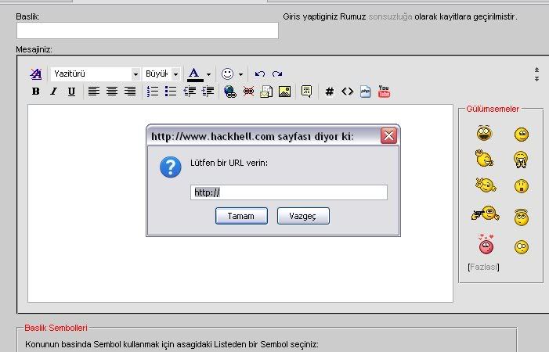Click the insert email link icon
This screenshot has height=352, width=549.
click(x=266, y=92)
